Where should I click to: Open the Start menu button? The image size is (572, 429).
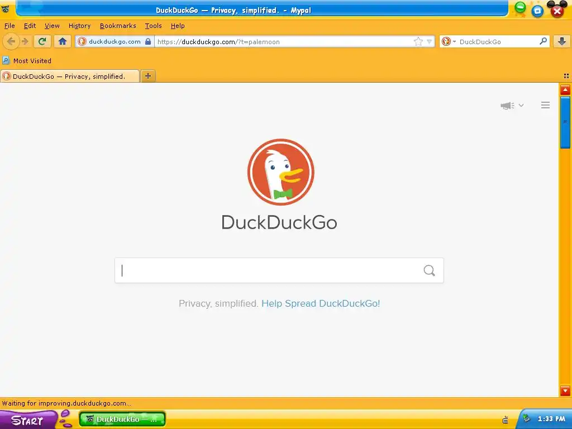pyautogui.click(x=28, y=420)
